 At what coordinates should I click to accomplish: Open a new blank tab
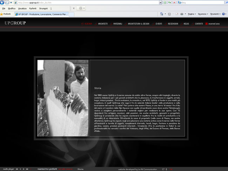pos(72,14)
